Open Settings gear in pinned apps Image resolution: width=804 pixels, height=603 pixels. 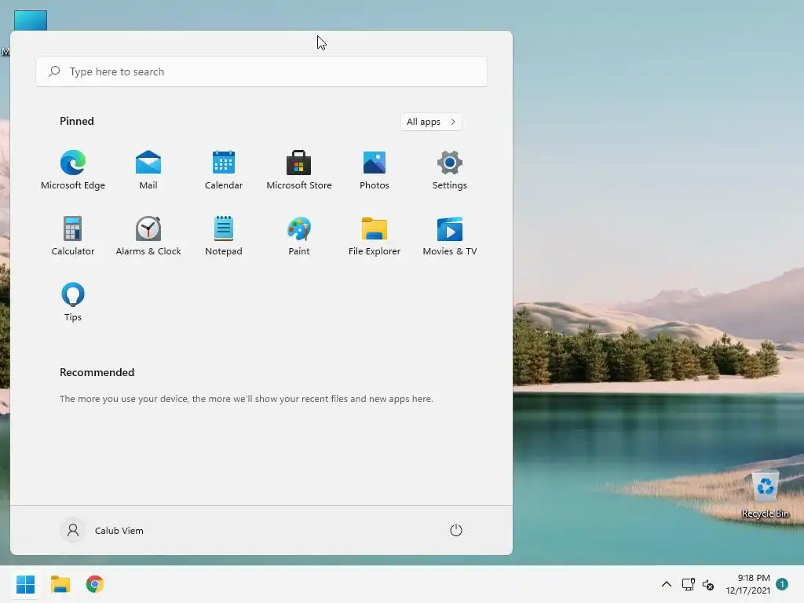(x=450, y=170)
